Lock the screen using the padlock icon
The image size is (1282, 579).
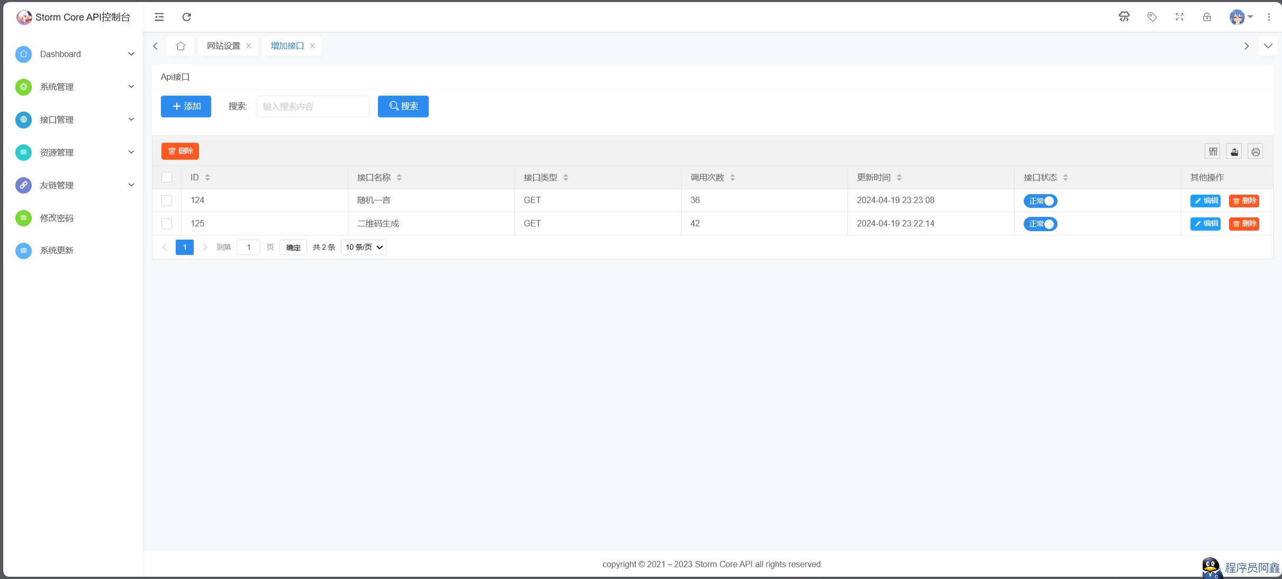[x=1207, y=16]
